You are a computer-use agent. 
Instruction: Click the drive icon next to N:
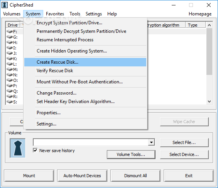coord(10,75)
